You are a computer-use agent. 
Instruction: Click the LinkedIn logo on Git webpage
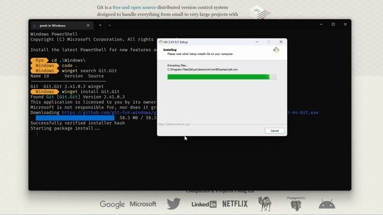204,204
